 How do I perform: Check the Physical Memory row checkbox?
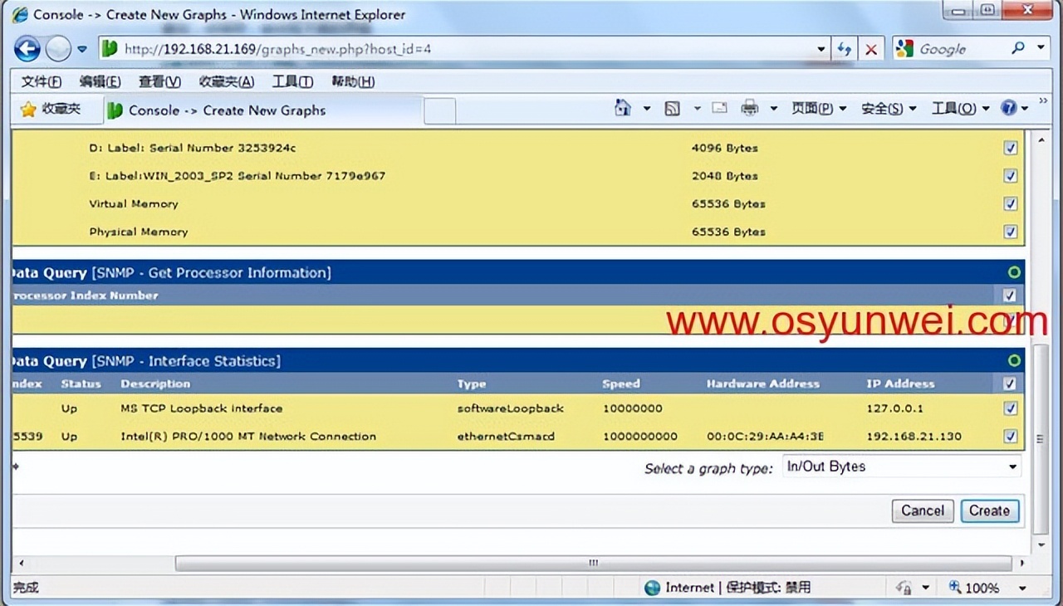tap(1011, 231)
